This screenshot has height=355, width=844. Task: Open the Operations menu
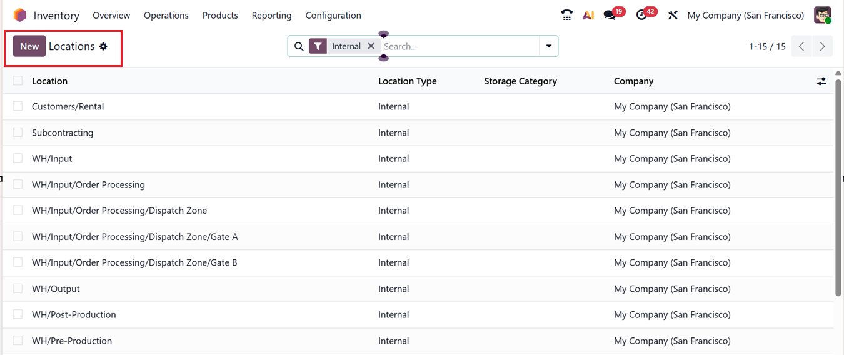point(166,16)
